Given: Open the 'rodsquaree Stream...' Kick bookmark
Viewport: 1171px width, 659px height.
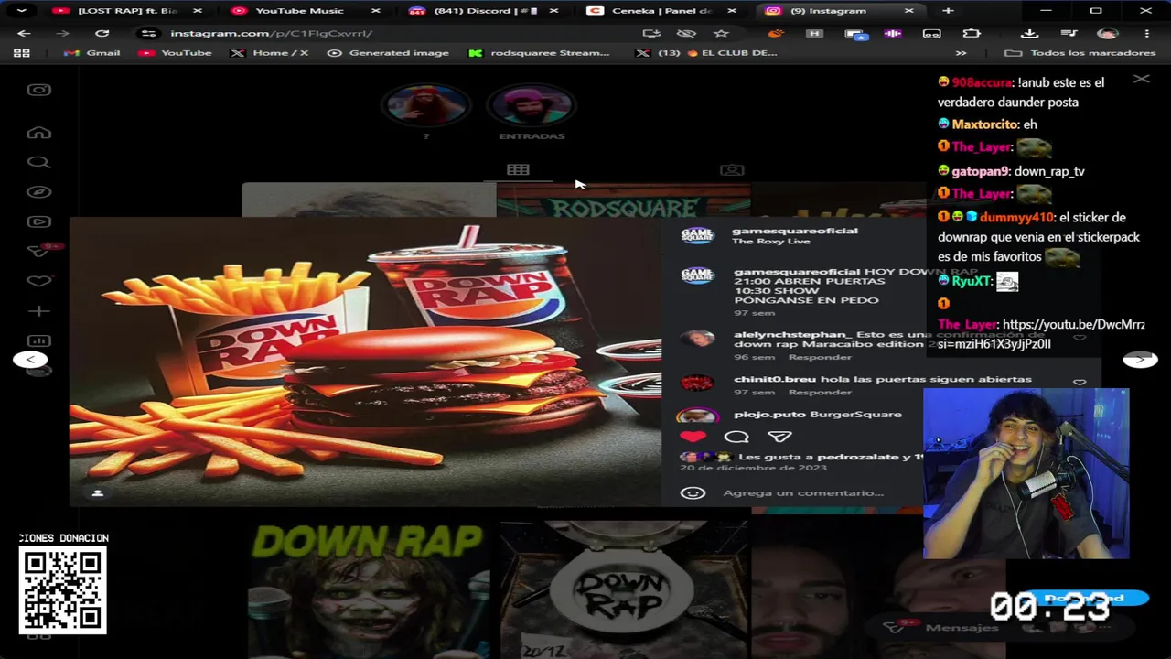Looking at the screenshot, I should [540, 53].
